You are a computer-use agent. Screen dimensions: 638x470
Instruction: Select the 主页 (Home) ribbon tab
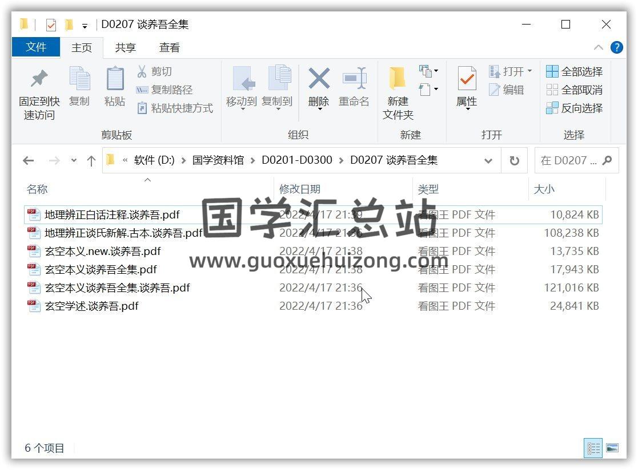point(81,47)
